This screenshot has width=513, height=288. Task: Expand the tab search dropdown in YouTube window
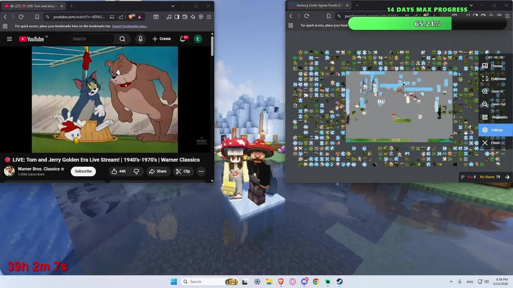pos(173,6)
